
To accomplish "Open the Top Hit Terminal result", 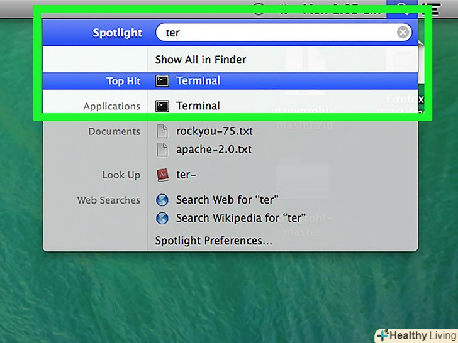I will coord(230,81).
